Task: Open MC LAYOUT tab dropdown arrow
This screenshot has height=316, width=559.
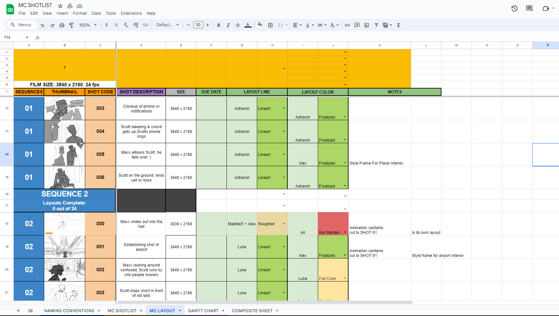Action: click(180, 311)
